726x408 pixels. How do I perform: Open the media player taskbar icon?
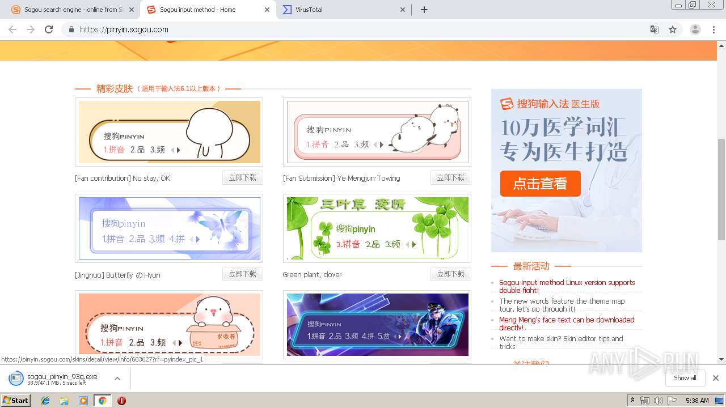click(83, 401)
